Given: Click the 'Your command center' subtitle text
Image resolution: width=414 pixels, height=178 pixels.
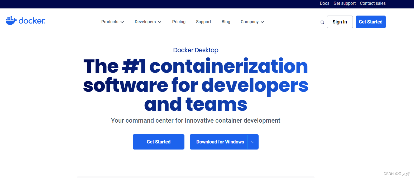Looking at the screenshot, I should (x=196, y=121).
